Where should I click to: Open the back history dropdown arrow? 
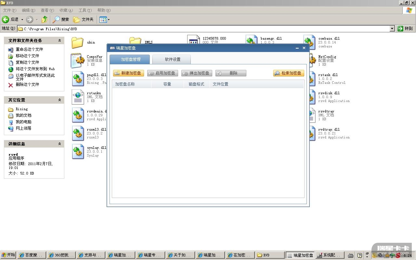pos(22,19)
